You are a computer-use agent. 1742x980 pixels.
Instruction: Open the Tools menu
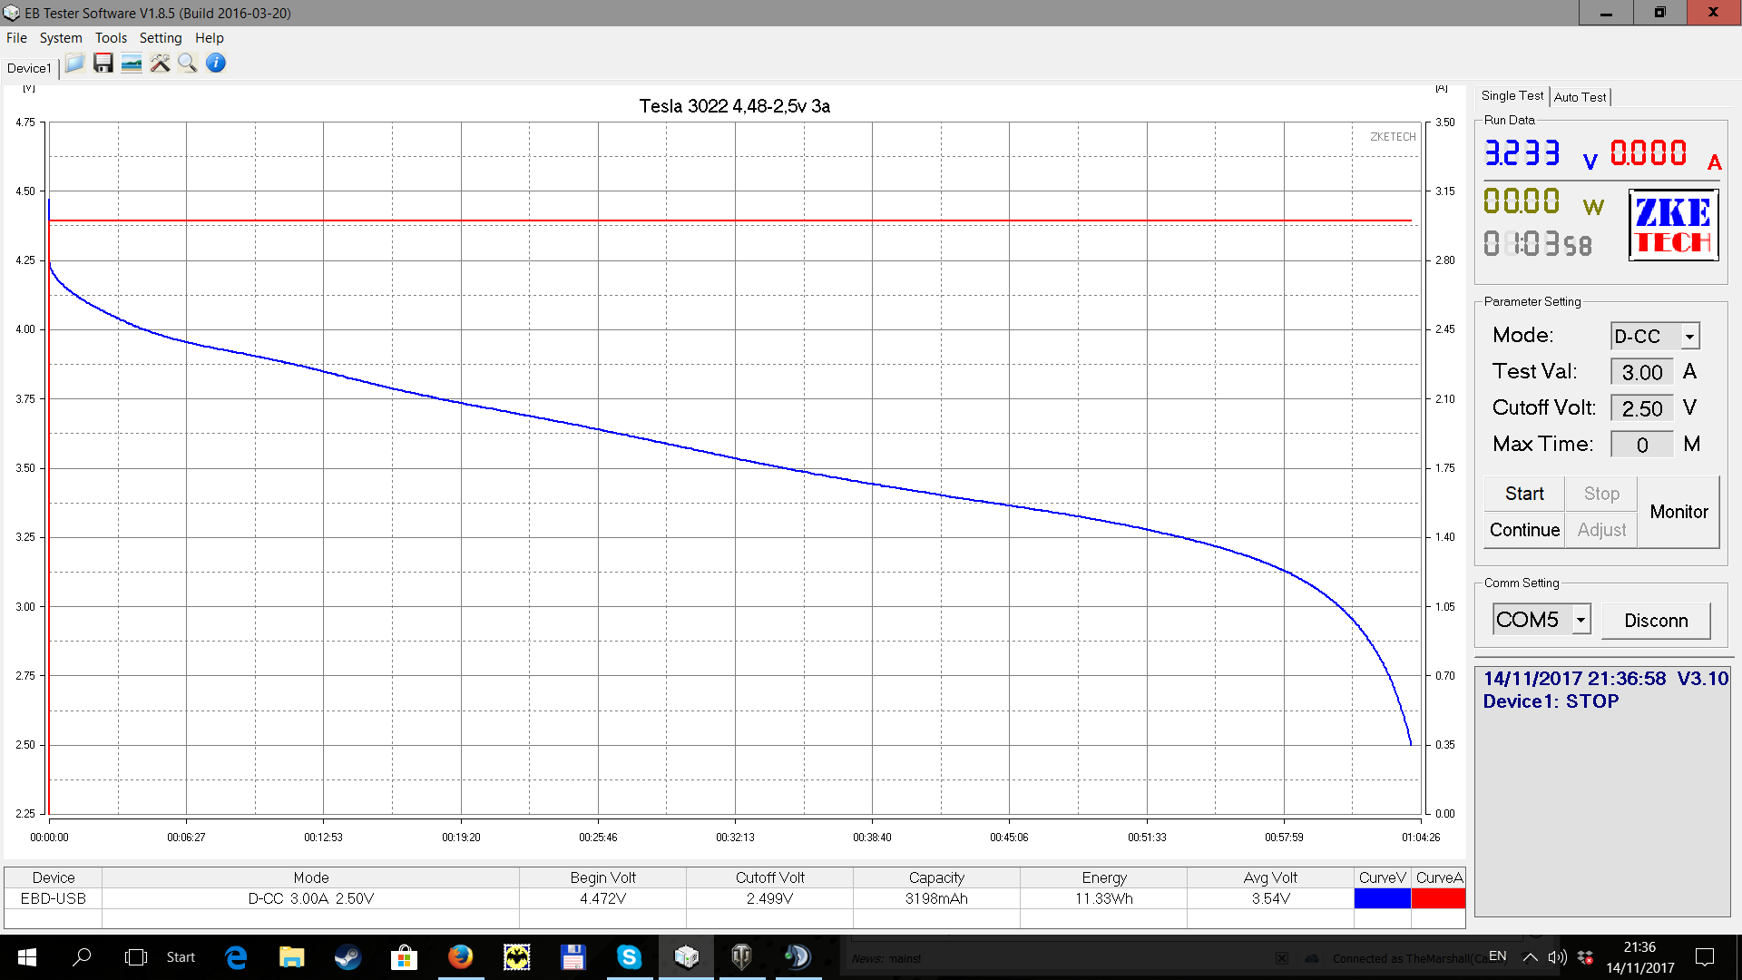point(111,38)
